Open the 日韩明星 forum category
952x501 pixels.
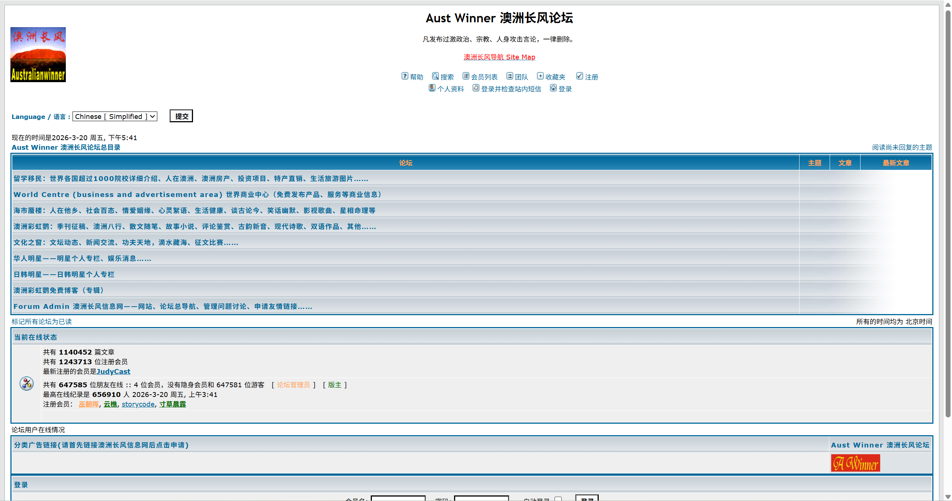coord(64,275)
